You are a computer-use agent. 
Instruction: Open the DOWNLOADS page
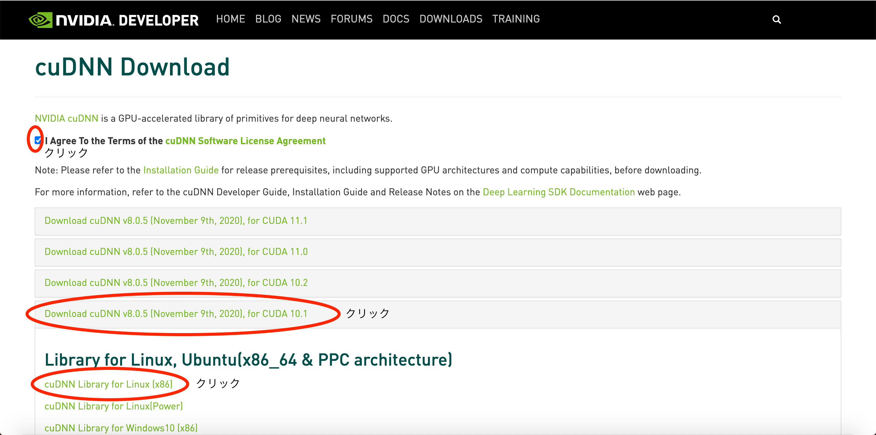click(x=451, y=19)
